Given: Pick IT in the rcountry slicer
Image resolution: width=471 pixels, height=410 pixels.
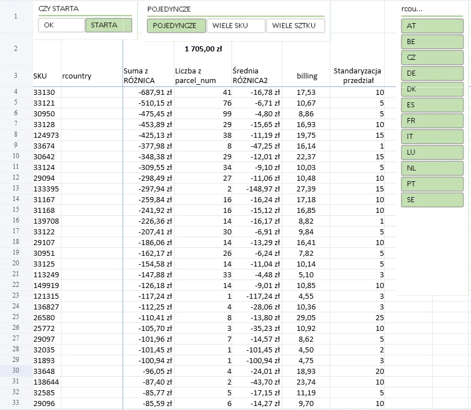Looking at the screenshot, I should tap(432, 137).
